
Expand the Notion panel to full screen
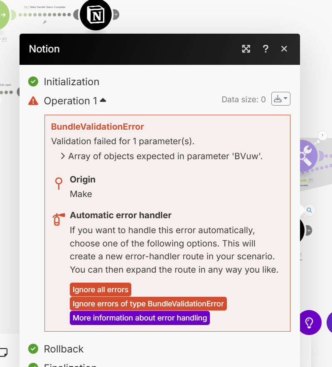246,49
